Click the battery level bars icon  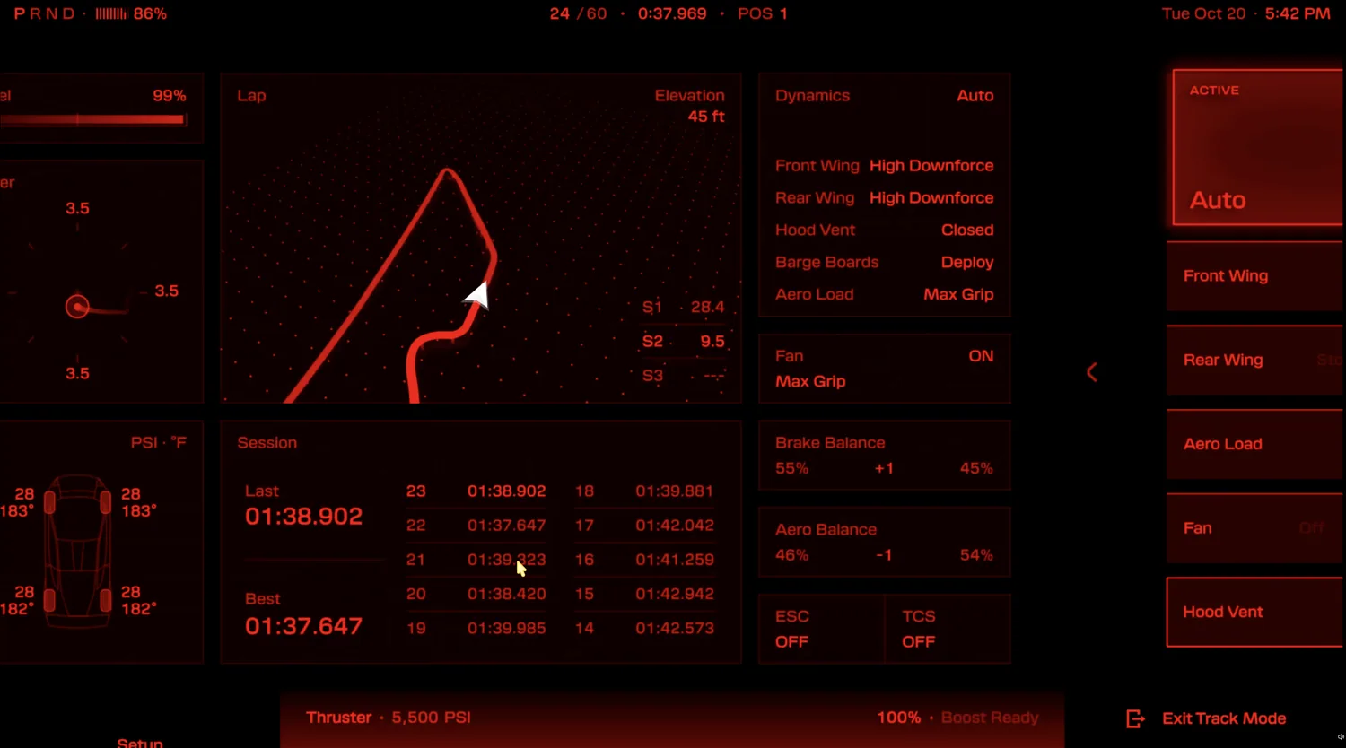click(111, 13)
